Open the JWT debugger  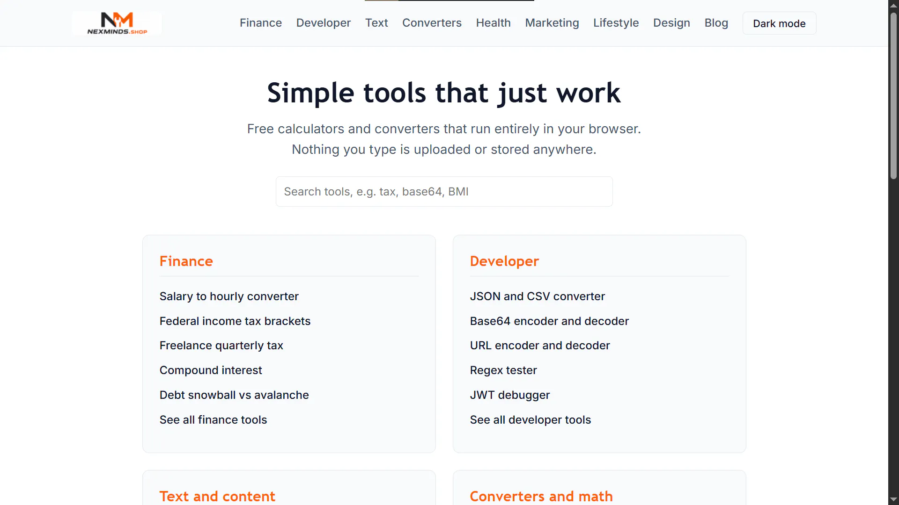(510, 395)
